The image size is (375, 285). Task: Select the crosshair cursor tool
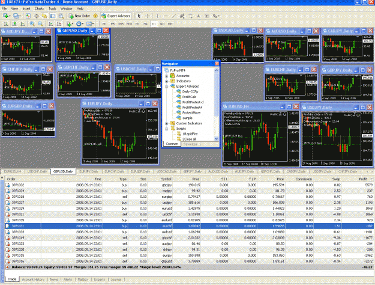pos(148,16)
